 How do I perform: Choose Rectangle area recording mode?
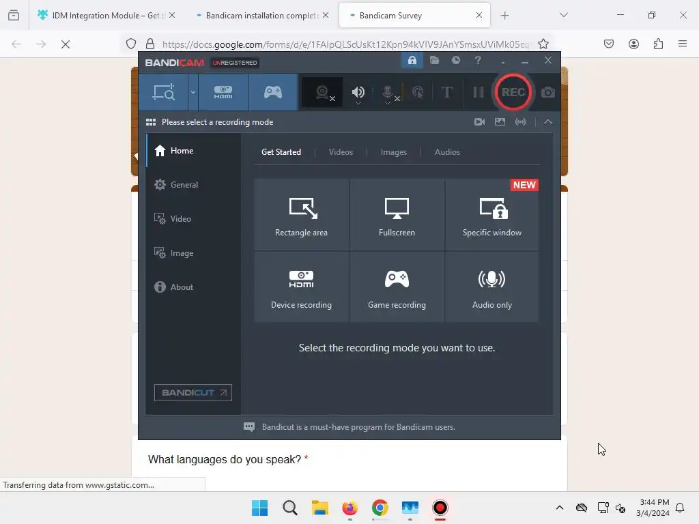click(x=301, y=215)
